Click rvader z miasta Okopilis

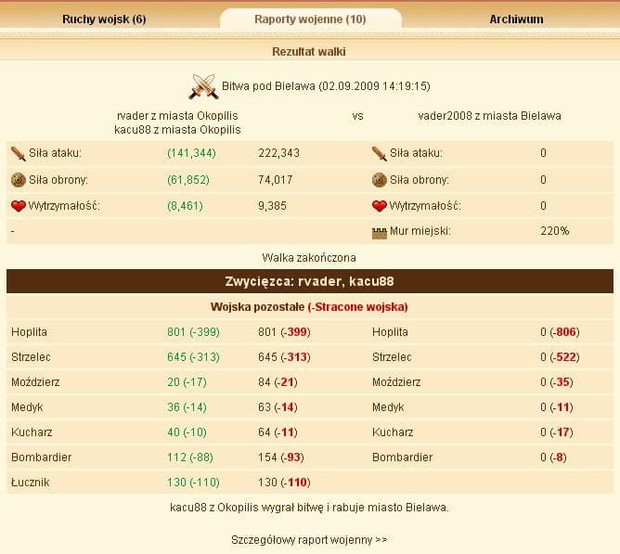coord(177,116)
